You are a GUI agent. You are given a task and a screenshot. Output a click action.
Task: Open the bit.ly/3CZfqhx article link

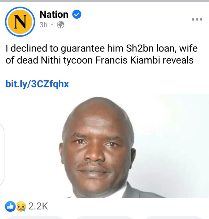tap(37, 84)
